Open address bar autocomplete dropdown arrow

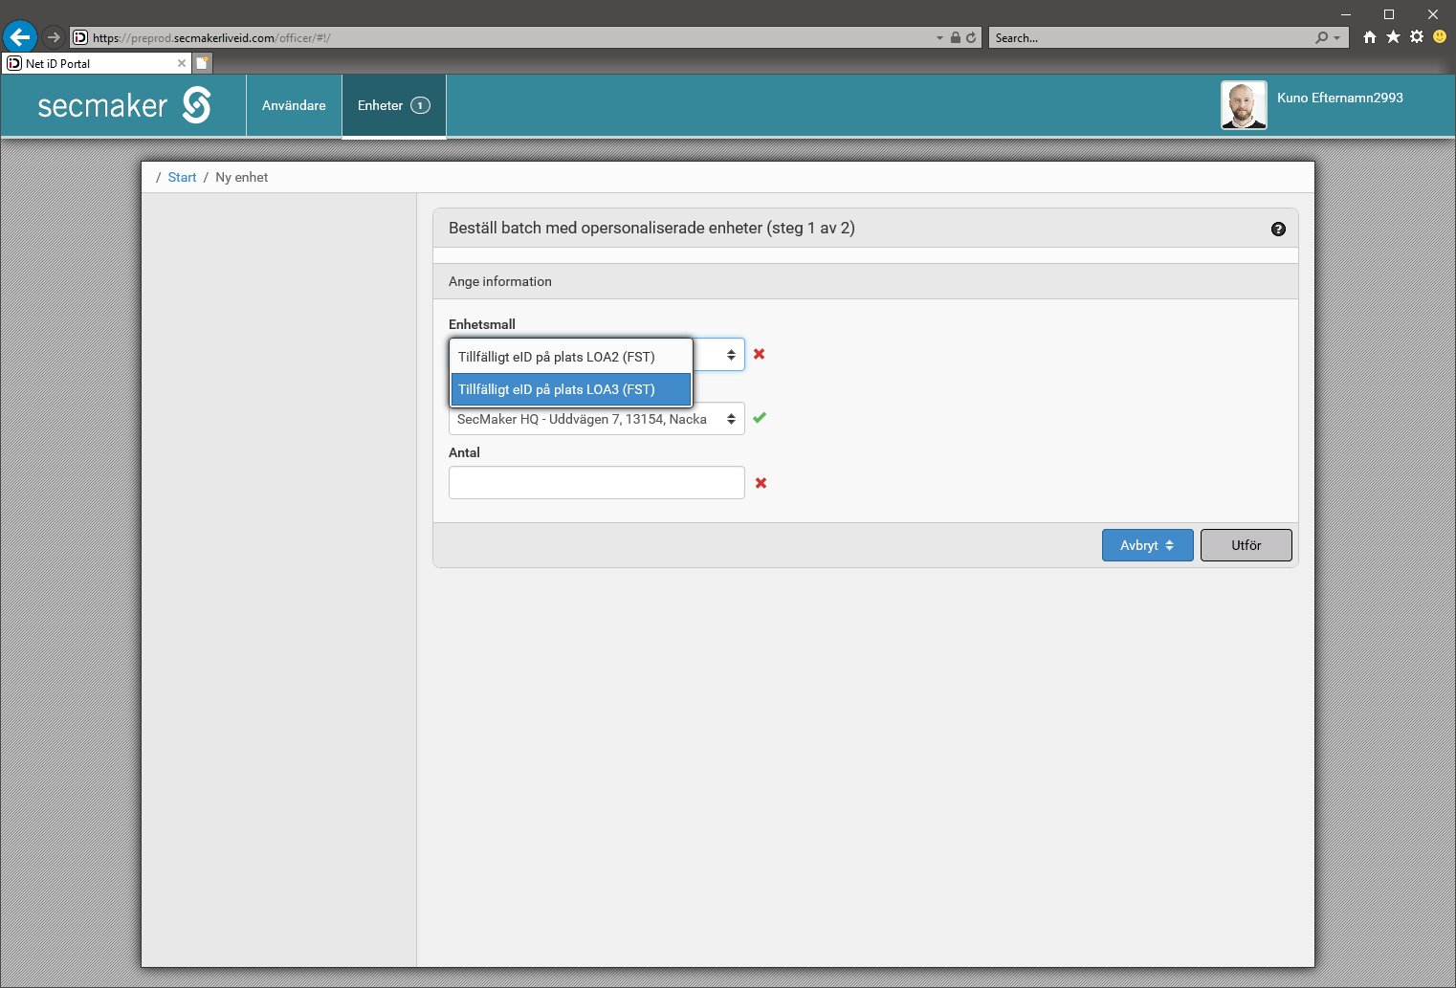(939, 38)
